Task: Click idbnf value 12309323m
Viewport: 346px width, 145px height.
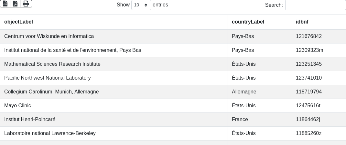Action: pos(309,50)
